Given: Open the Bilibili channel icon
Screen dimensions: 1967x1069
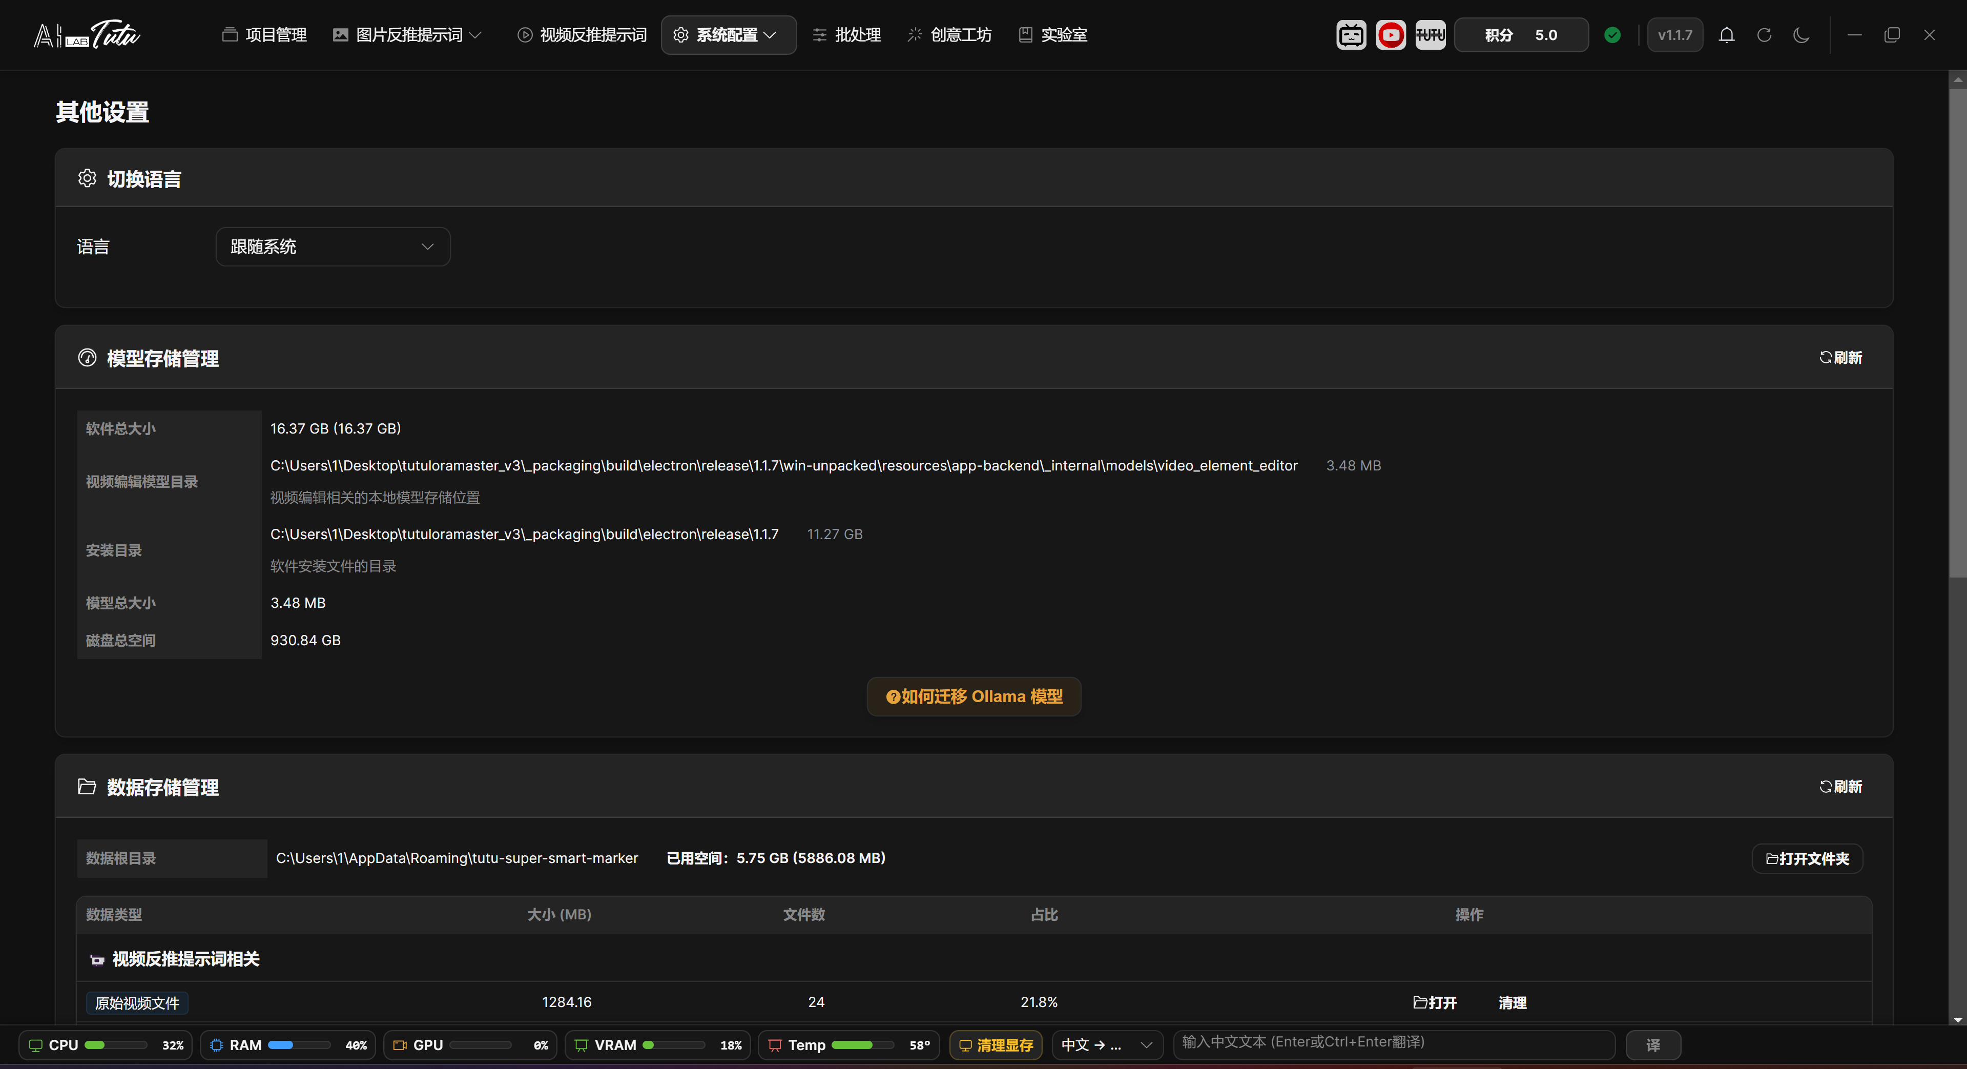Looking at the screenshot, I should (x=1351, y=35).
